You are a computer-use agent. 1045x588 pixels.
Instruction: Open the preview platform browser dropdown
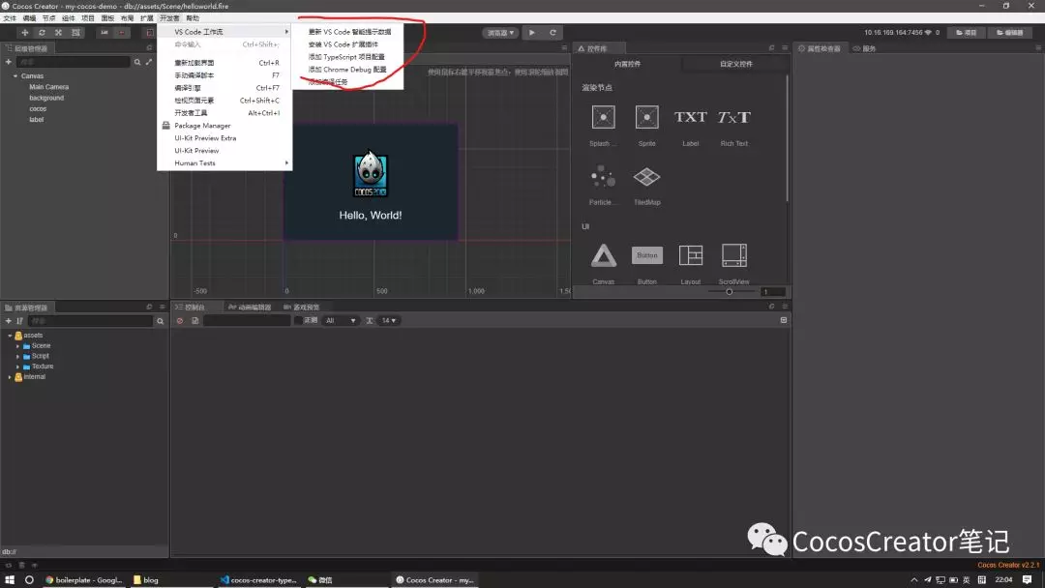(500, 33)
